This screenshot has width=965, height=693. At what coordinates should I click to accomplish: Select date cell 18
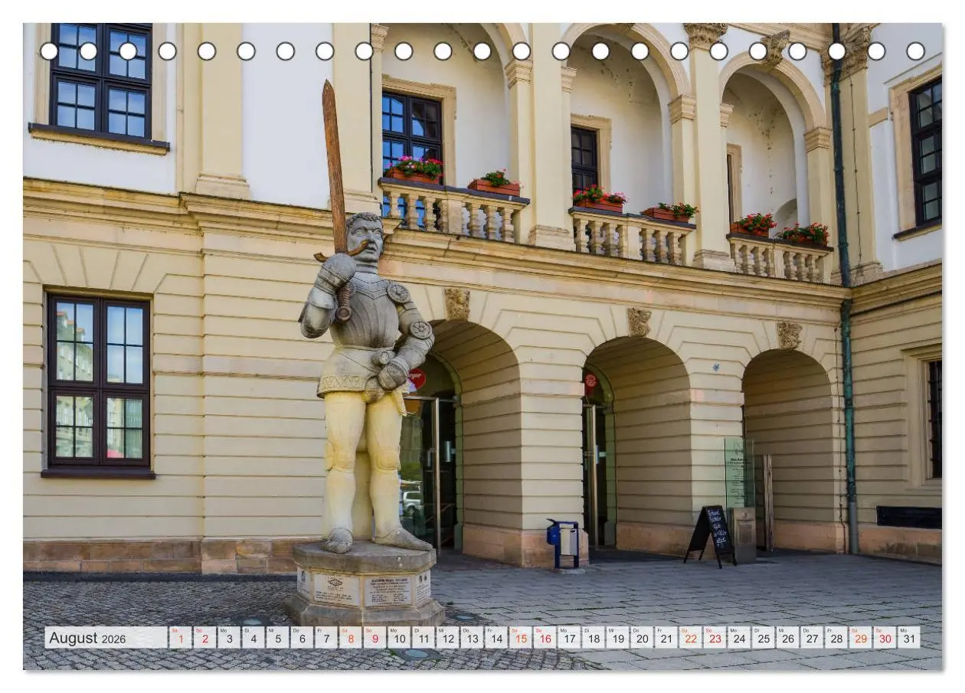[x=594, y=637]
